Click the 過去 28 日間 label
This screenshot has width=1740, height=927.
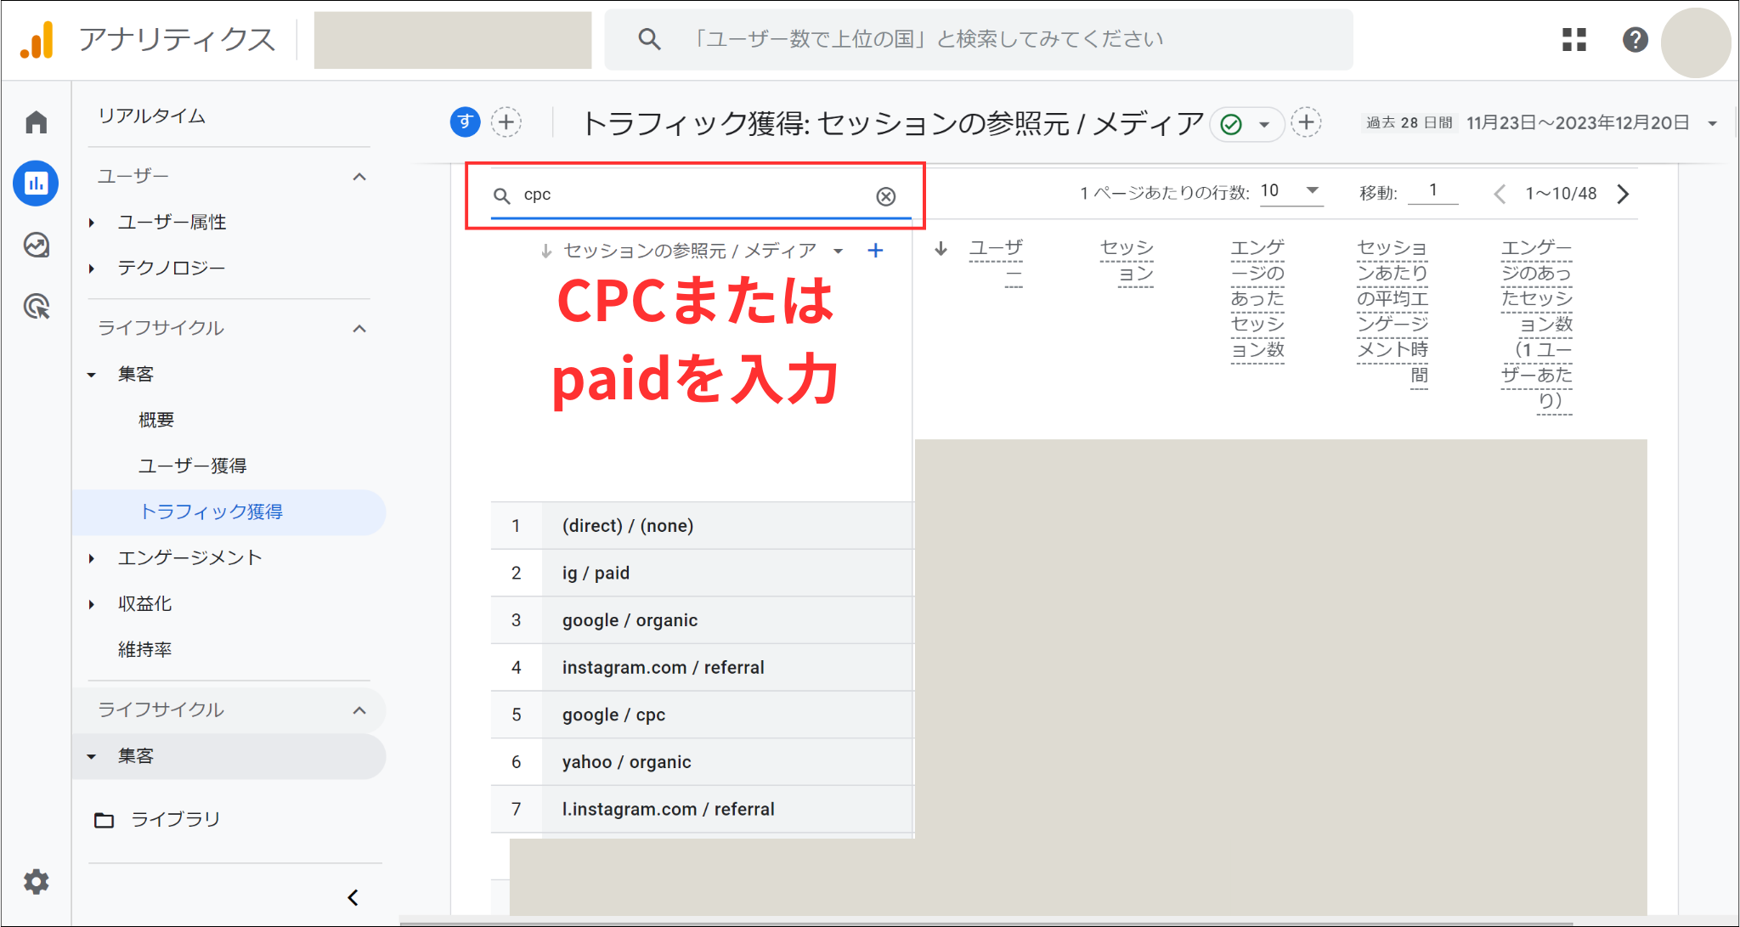coord(1409,123)
